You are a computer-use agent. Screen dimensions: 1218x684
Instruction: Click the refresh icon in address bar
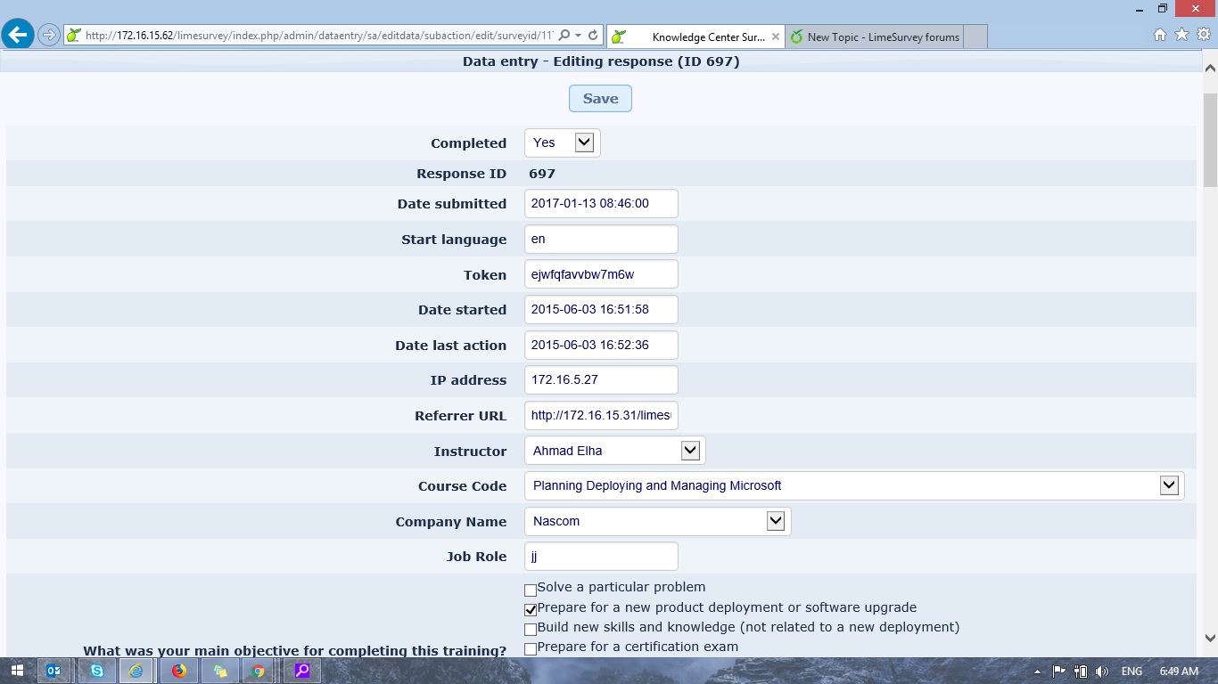(593, 36)
